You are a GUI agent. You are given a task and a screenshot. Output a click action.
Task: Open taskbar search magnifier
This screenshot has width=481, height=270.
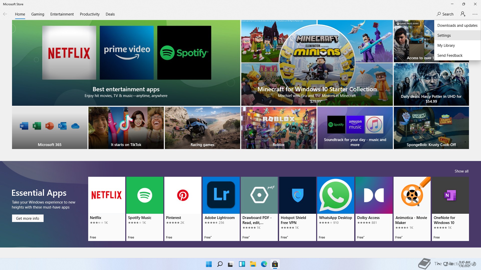tap(220, 264)
